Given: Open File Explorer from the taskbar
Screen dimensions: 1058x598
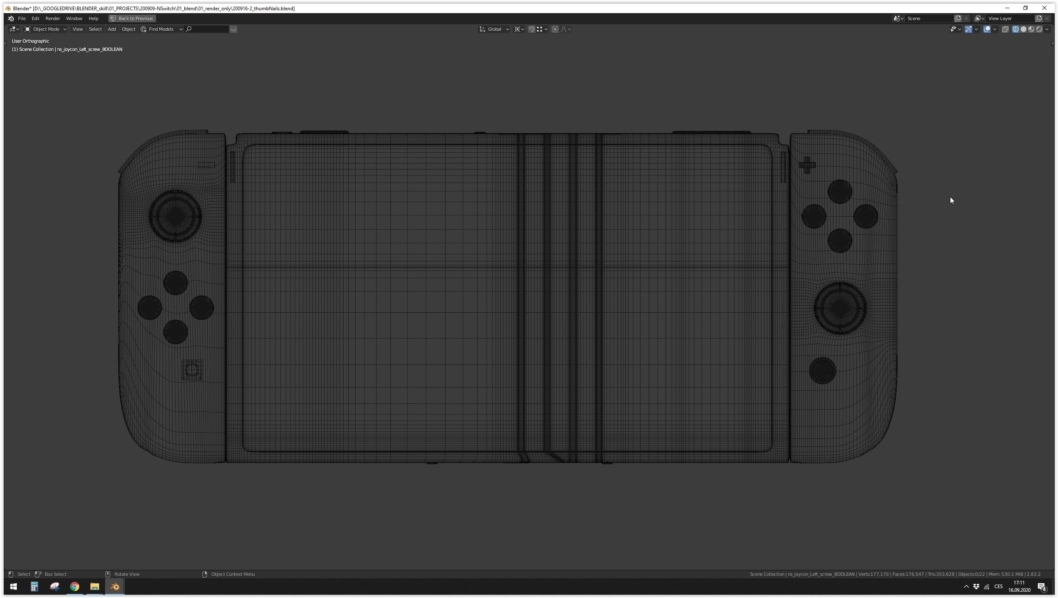Looking at the screenshot, I should pos(94,587).
